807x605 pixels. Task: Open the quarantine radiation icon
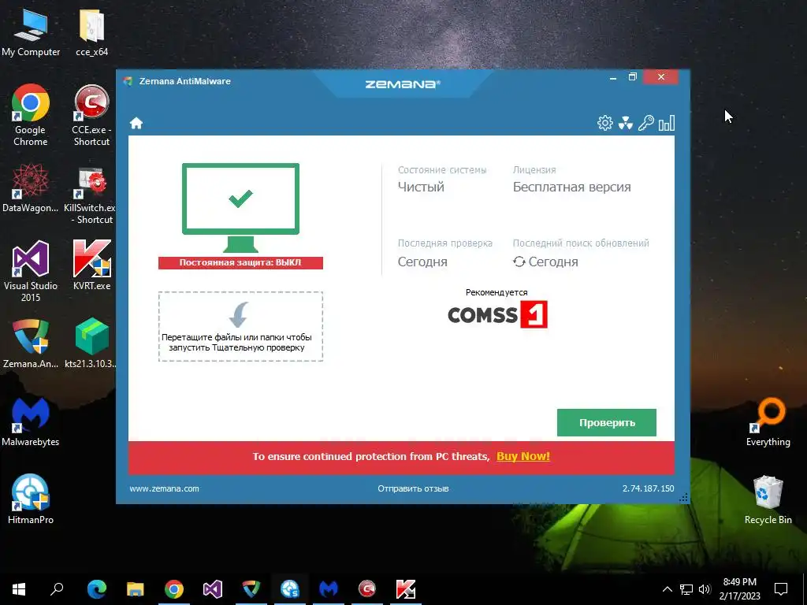coord(625,123)
